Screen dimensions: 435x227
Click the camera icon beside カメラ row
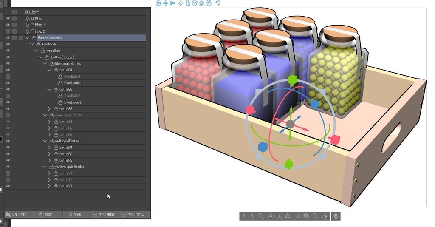tap(27, 12)
